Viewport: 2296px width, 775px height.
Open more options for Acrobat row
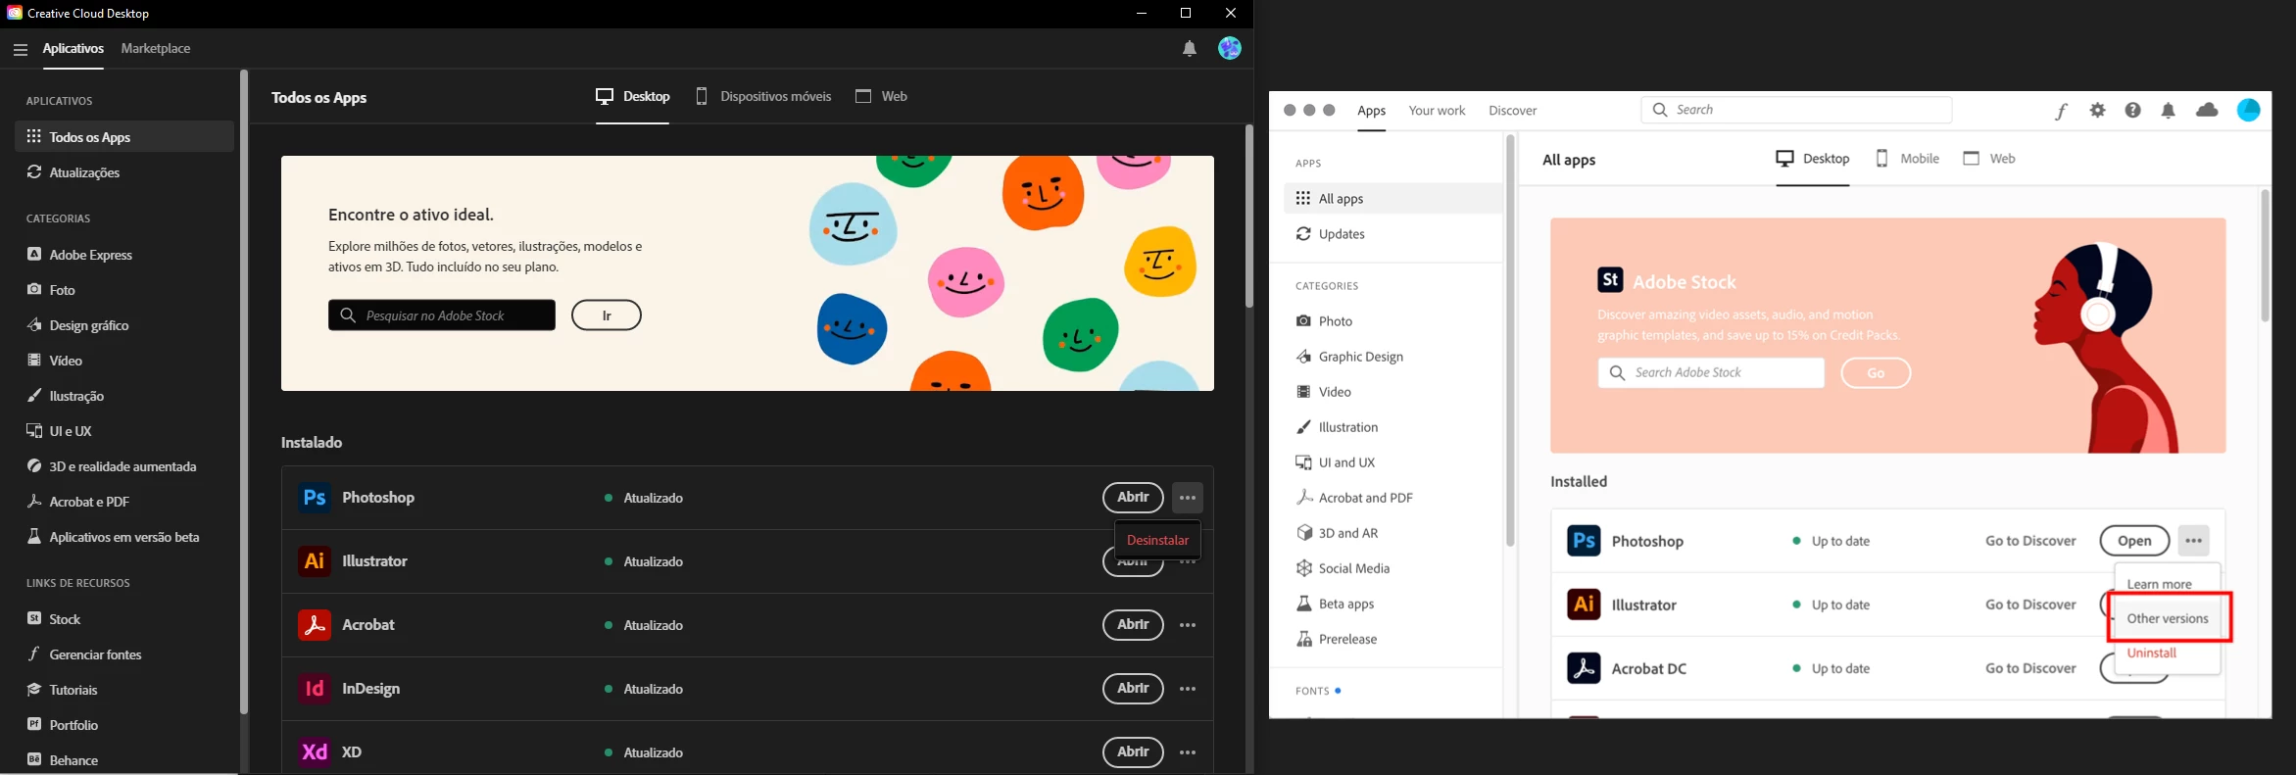click(x=1188, y=625)
